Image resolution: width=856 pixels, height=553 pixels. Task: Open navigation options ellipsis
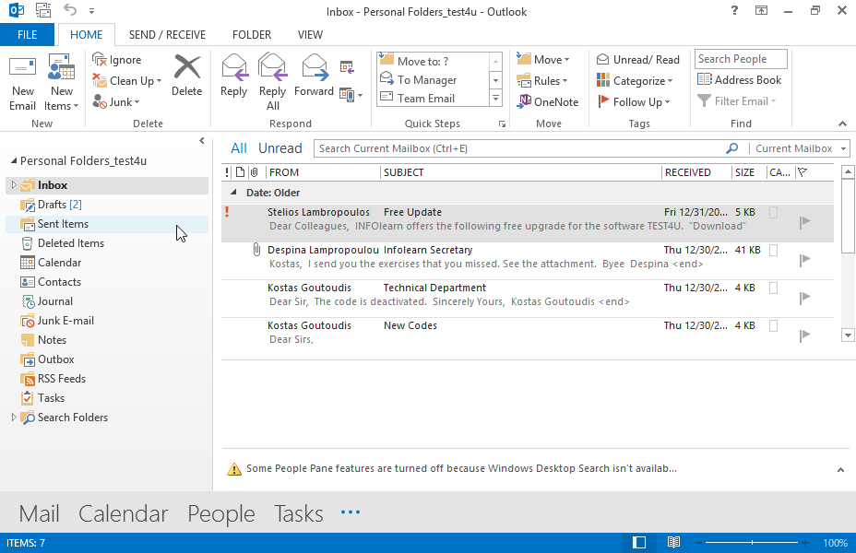[x=351, y=512]
